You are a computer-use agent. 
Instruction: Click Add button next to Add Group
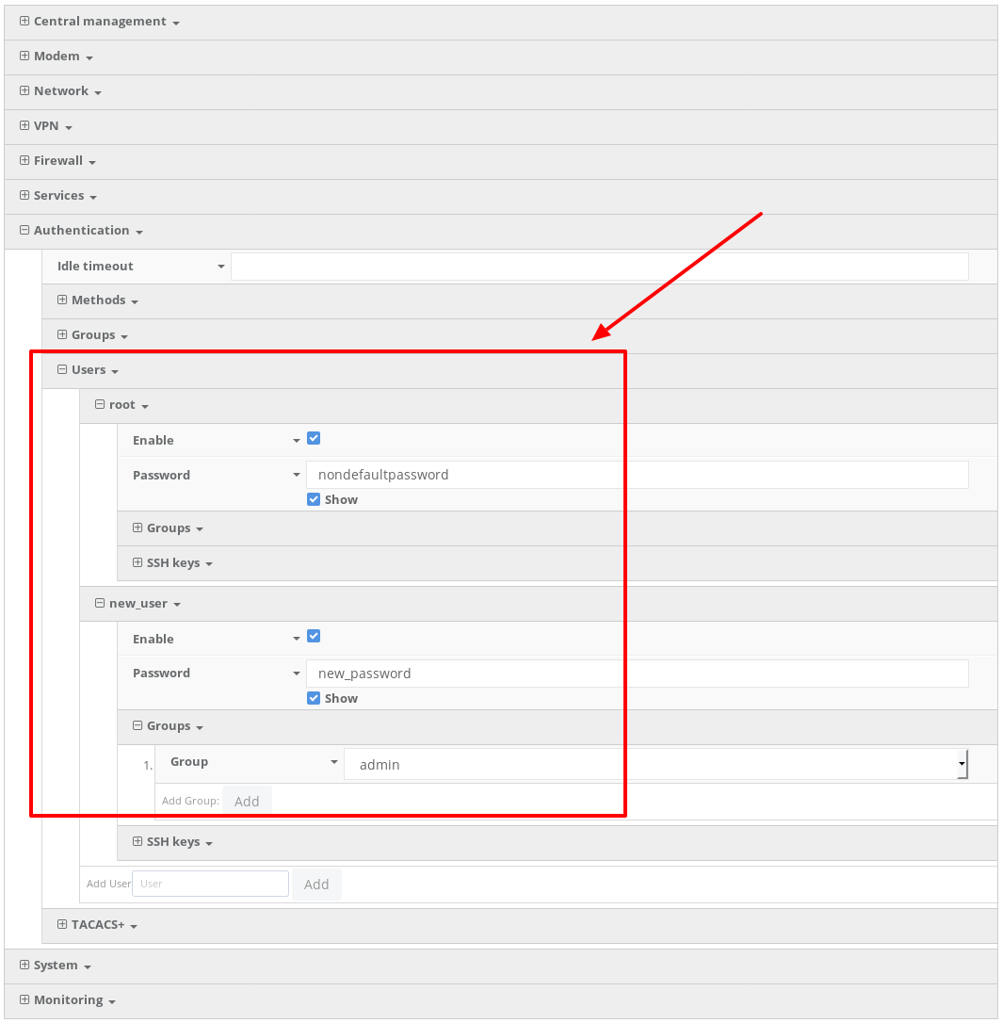tap(247, 801)
